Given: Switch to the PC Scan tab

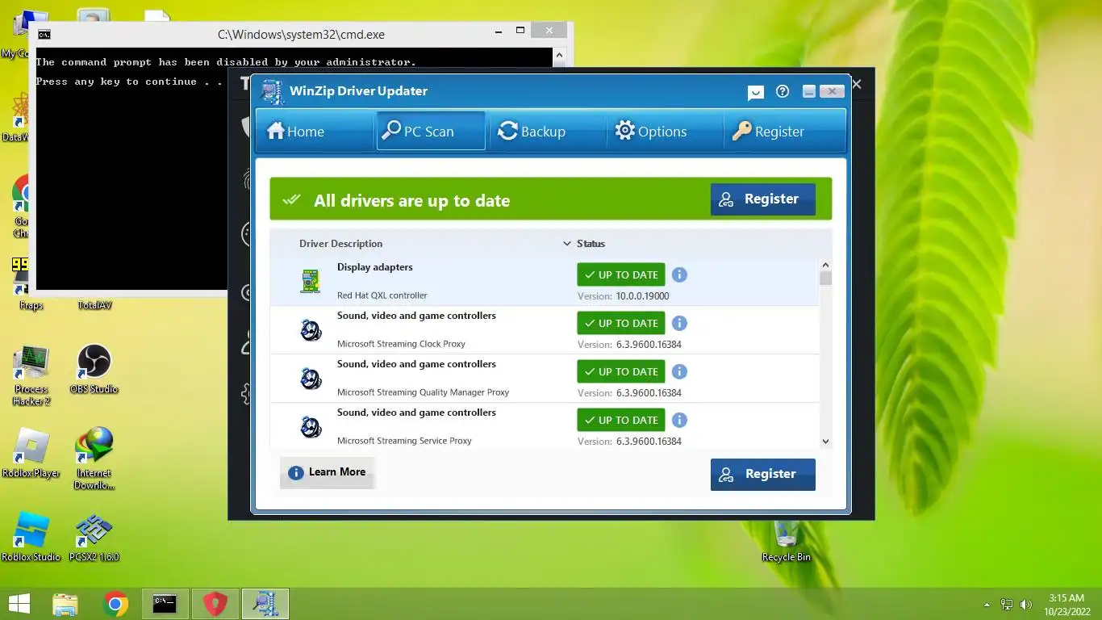Looking at the screenshot, I should 431,132.
